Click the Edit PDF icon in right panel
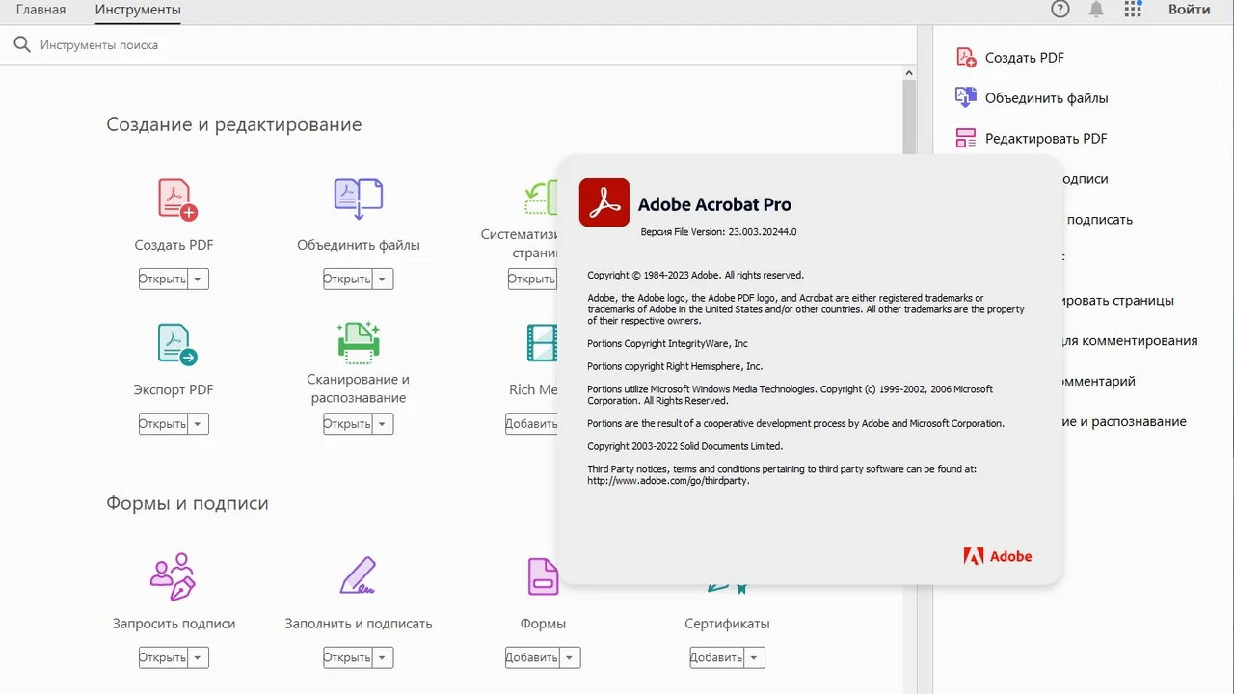1234x694 pixels. click(966, 138)
